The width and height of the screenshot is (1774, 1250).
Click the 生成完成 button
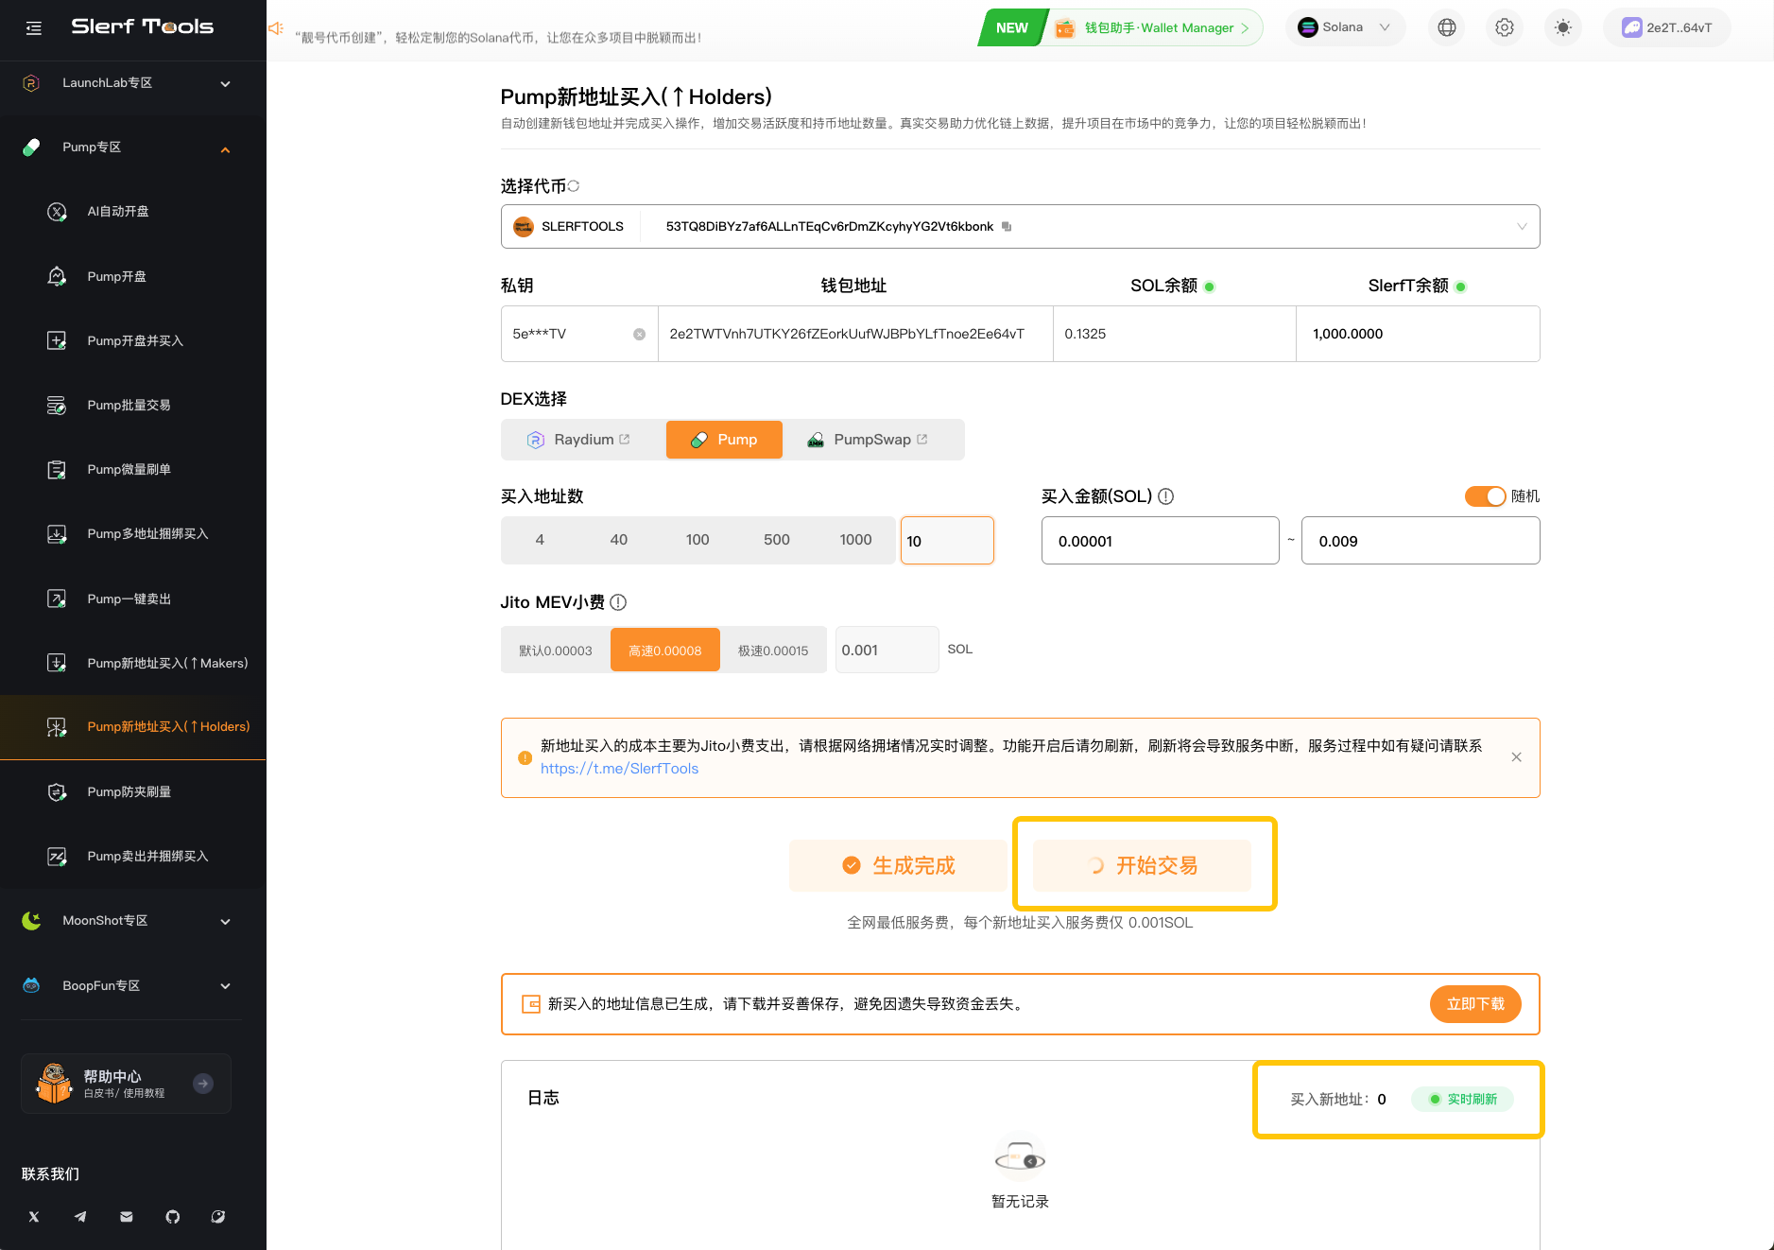coord(898,865)
